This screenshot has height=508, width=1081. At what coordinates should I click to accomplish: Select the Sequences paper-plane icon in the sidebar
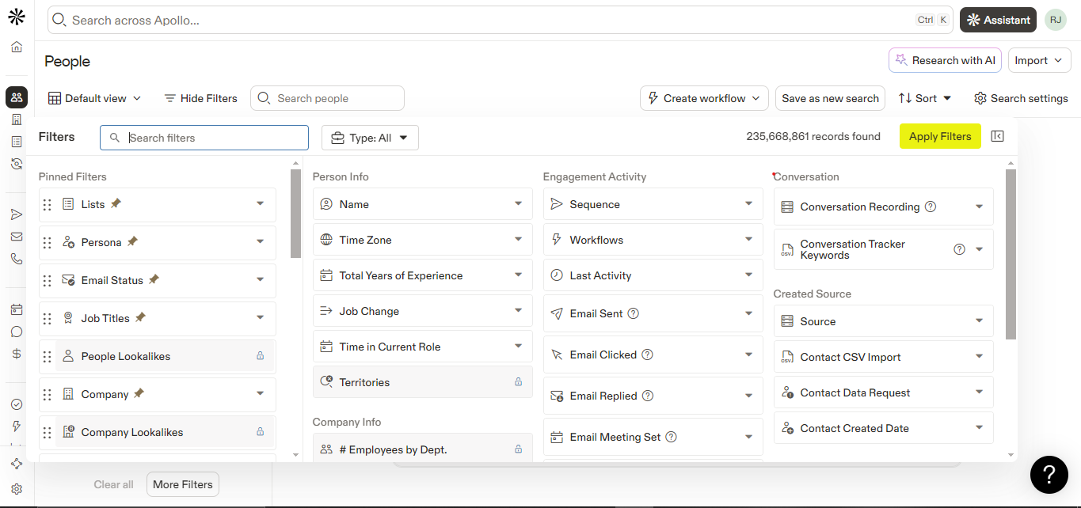[x=16, y=214]
